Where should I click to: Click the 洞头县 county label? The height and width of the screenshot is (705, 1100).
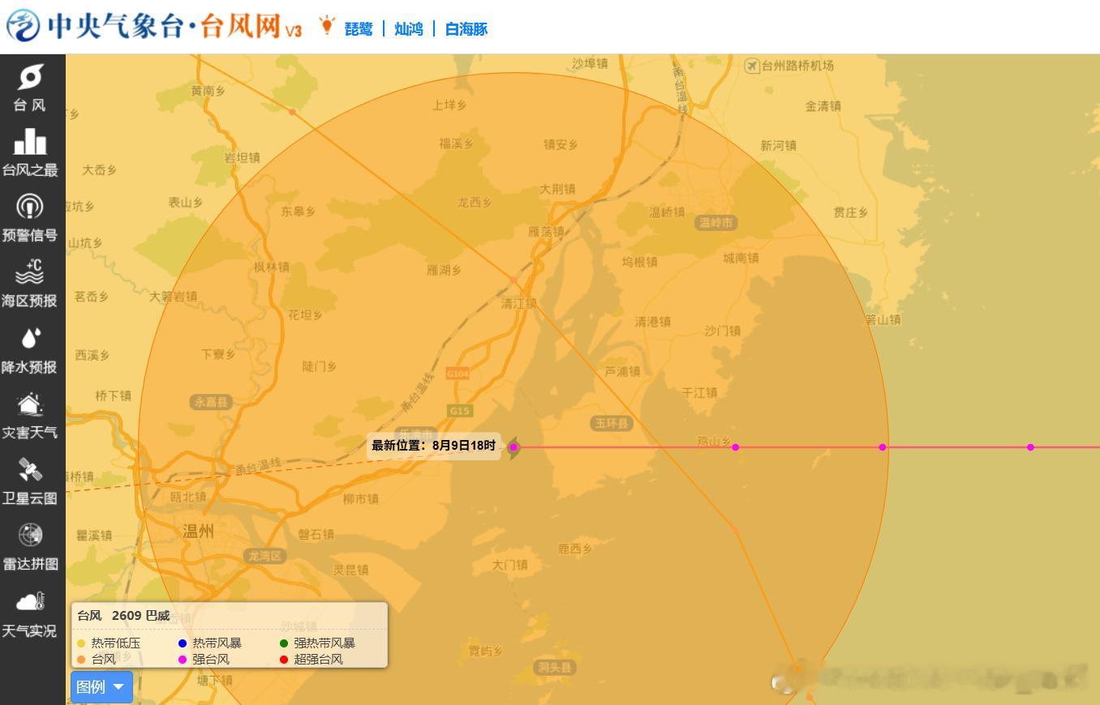[556, 668]
